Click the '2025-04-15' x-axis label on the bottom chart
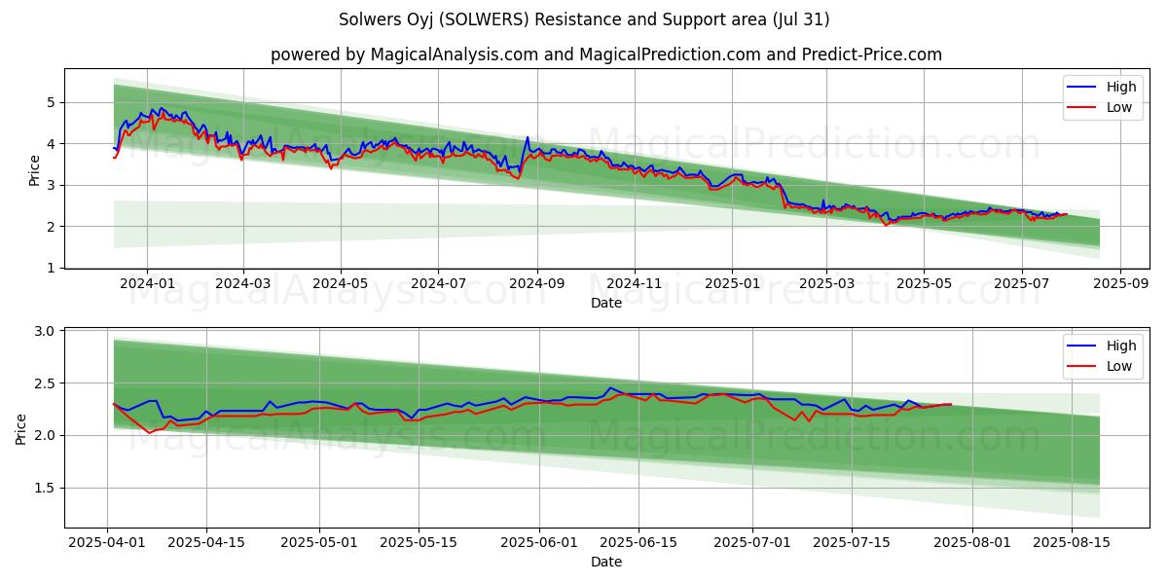 pyautogui.click(x=206, y=543)
